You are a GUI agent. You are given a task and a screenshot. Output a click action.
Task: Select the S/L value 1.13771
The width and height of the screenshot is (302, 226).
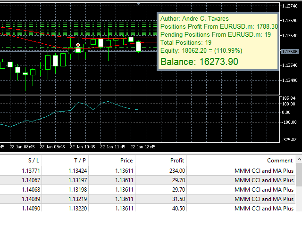[x=31, y=170]
